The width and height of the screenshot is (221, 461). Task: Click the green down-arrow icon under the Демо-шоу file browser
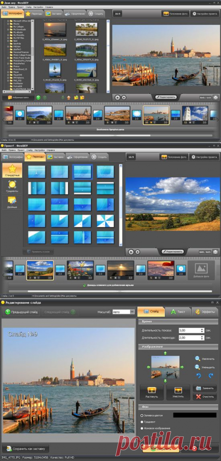pos(62,97)
